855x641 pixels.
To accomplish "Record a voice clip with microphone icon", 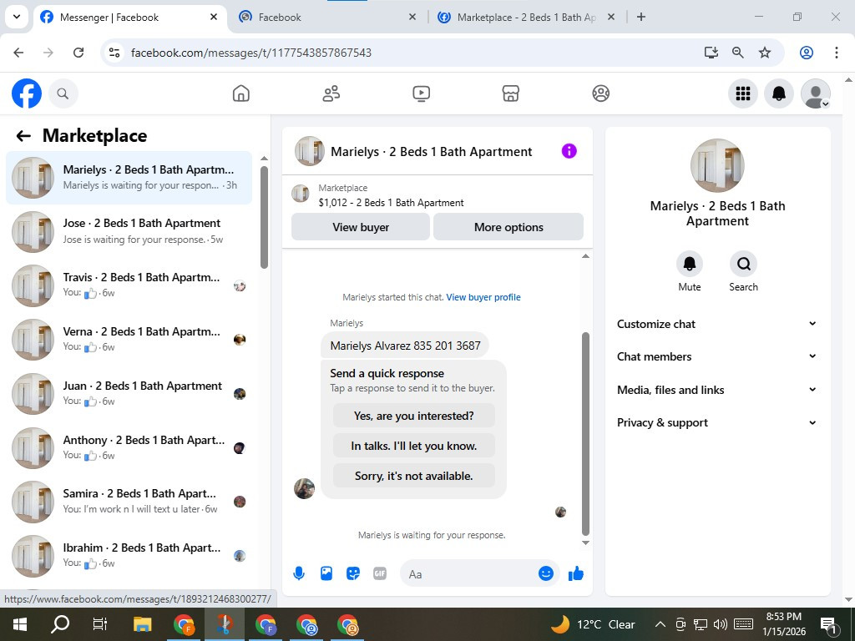I will pos(299,573).
